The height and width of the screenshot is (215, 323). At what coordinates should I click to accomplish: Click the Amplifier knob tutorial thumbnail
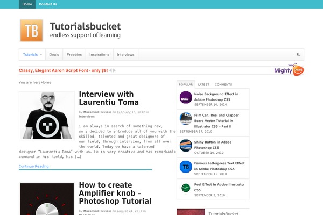47,199
